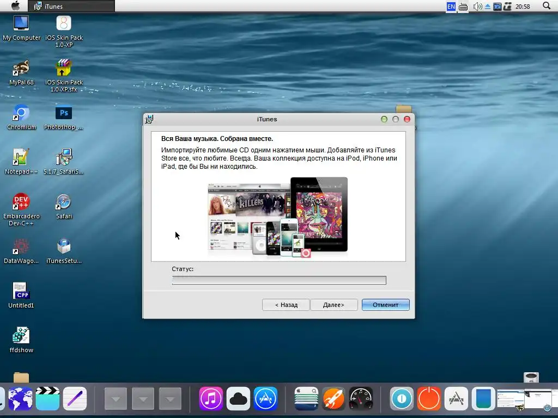Click the 20:58 clock
Image resolution: width=558 pixels, height=418 pixels.
(x=523, y=7)
